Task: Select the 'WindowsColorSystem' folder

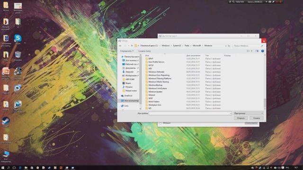Action: point(158,88)
